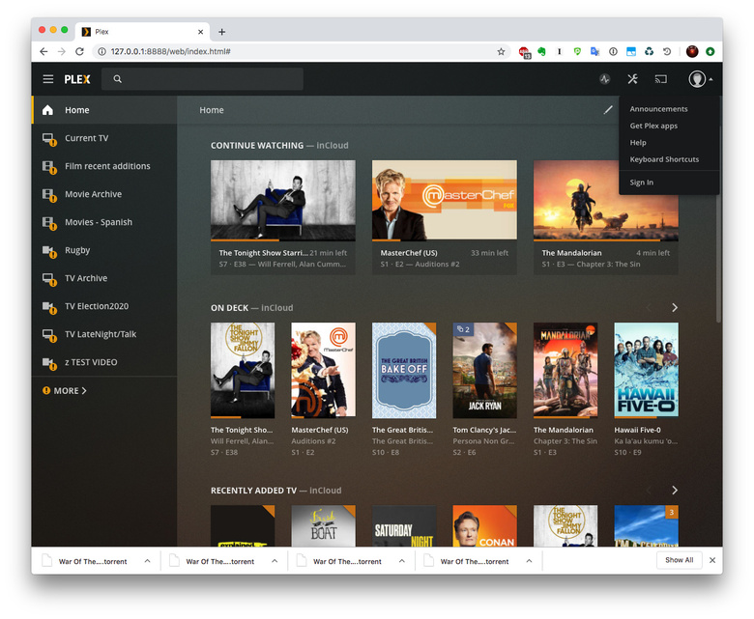Open The Great British Bake Off poster
The image size is (754, 619).
click(404, 370)
